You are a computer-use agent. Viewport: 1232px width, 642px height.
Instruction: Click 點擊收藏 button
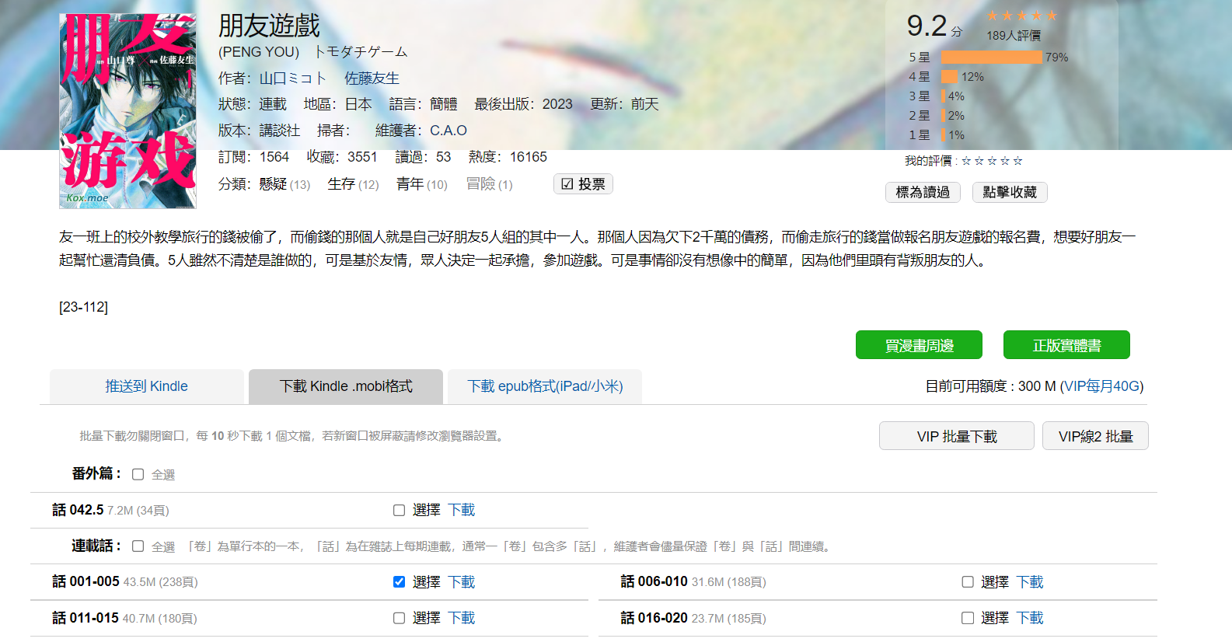(x=1010, y=192)
